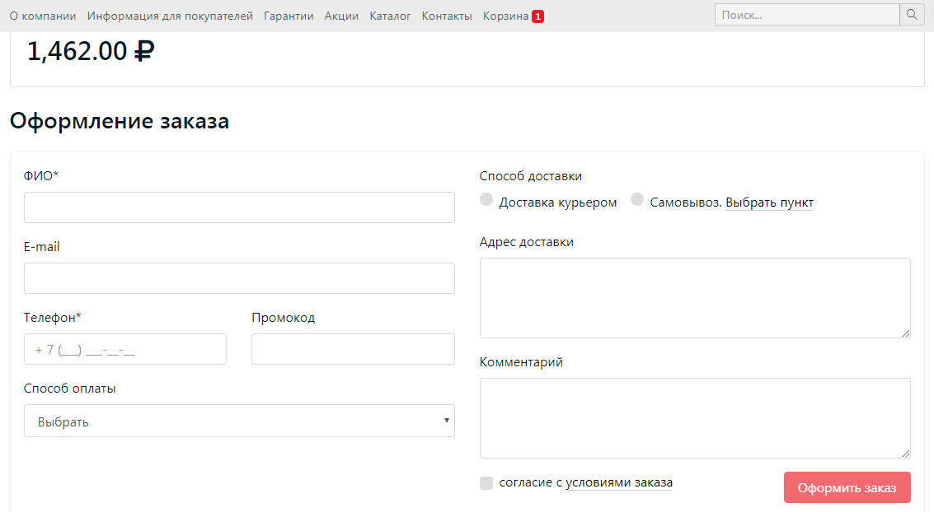Viewport: 934px width, 512px height.
Task: Open the условиями заказа link
Action: tap(619, 482)
